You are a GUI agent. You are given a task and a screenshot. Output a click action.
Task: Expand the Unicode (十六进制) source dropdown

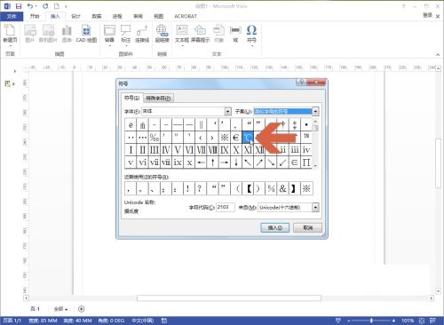click(x=315, y=208)
